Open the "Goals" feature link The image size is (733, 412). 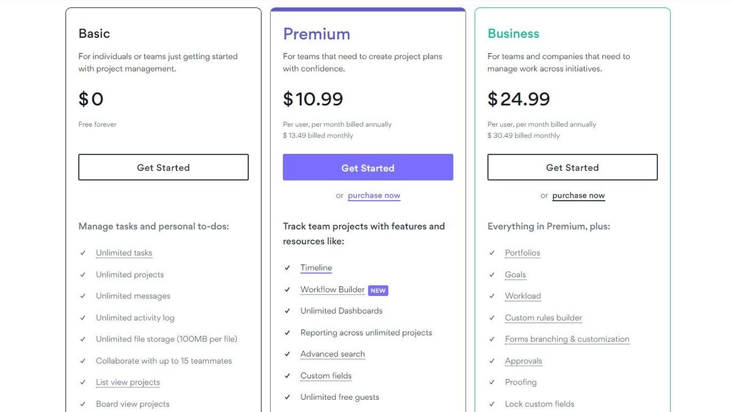tap(515, 274)
